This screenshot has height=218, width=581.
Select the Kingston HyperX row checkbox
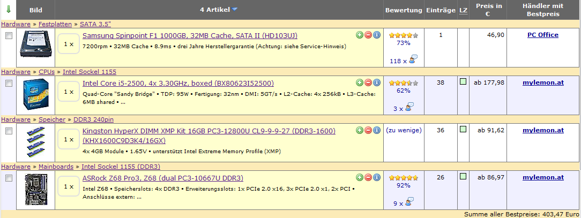click(9, 131)
